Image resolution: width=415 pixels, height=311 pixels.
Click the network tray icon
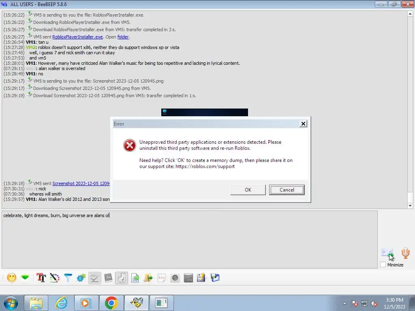(x=364, y=303)
